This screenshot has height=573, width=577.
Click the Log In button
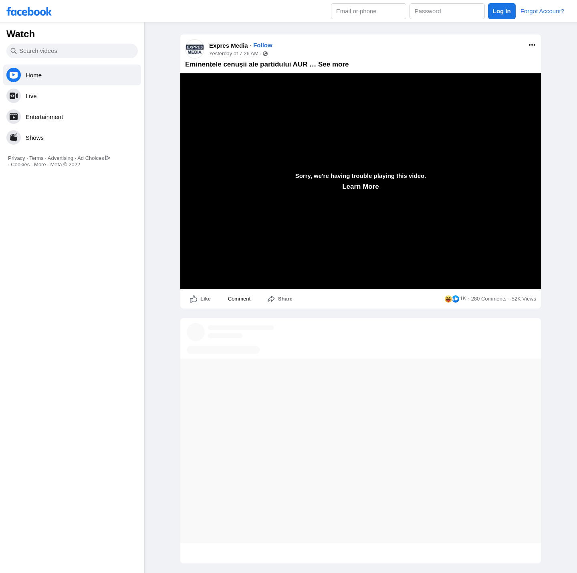[x=502, y=11]
